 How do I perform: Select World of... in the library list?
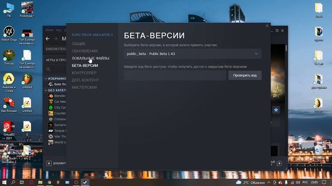coord(57,143)
